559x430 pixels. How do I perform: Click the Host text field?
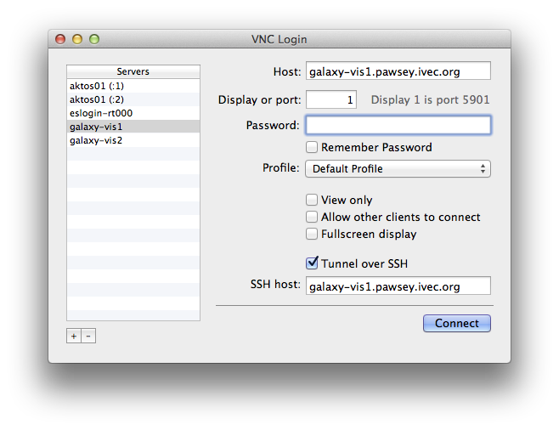pyautogui.click(x=398, y=71)
